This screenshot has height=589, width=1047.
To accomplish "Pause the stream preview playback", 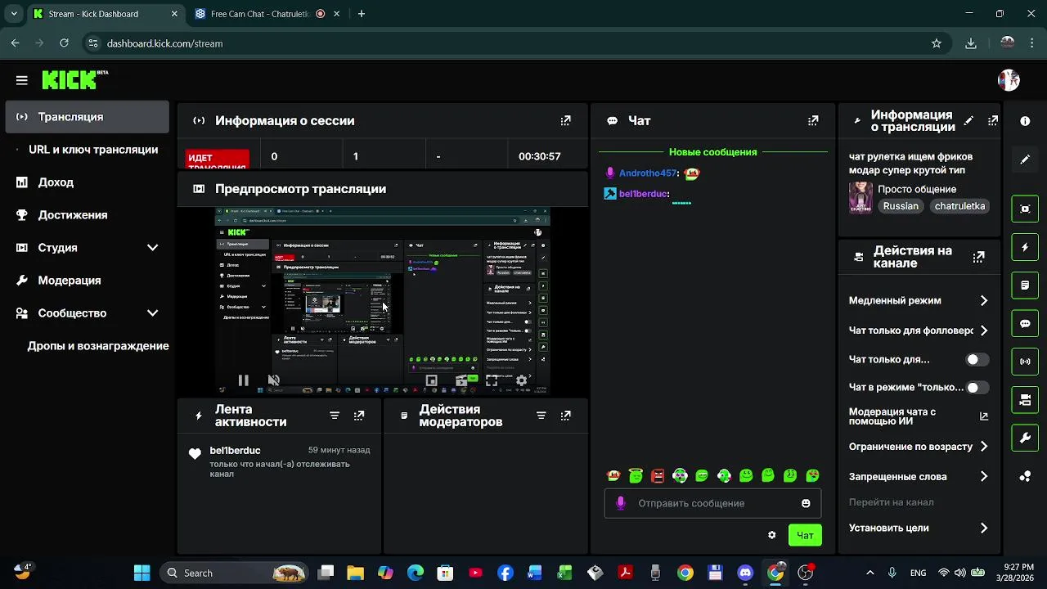I will (x=243, y=380).
